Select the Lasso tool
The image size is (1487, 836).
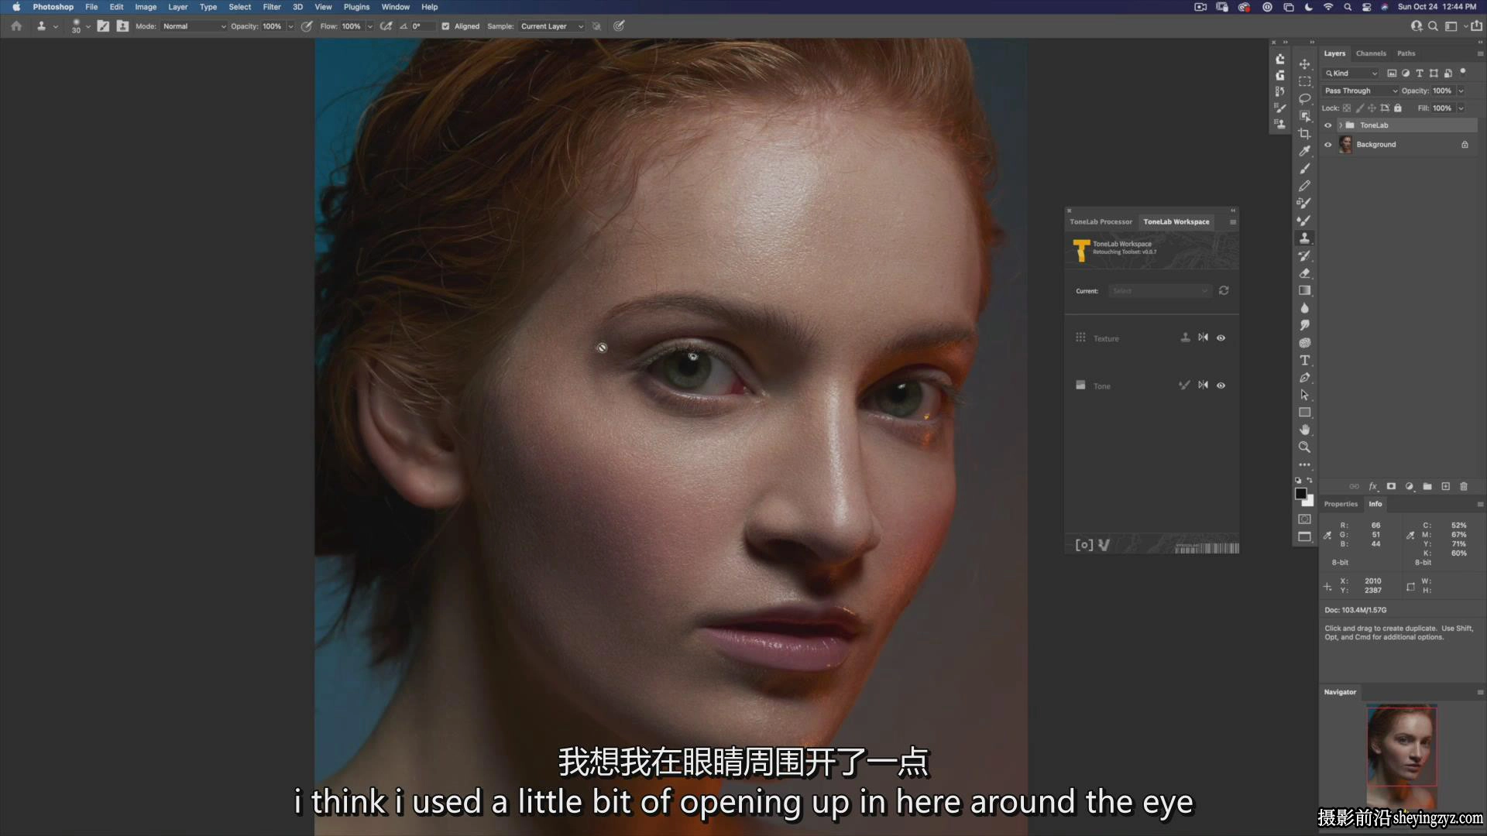tap(1305, 99)
